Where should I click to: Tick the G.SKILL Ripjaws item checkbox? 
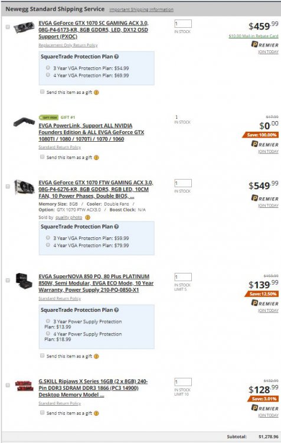(x=8, y=385)
